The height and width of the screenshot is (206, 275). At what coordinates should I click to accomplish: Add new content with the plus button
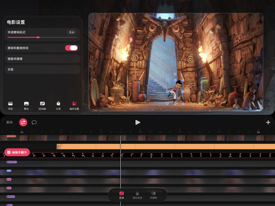268,122
